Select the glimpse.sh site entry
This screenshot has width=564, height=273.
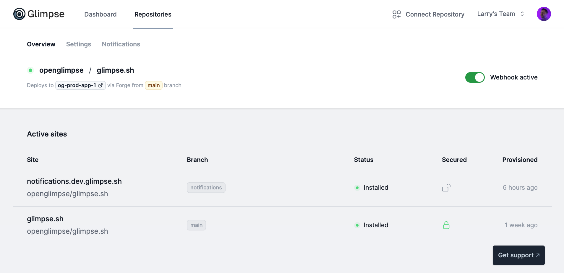(x=45, y=219)
